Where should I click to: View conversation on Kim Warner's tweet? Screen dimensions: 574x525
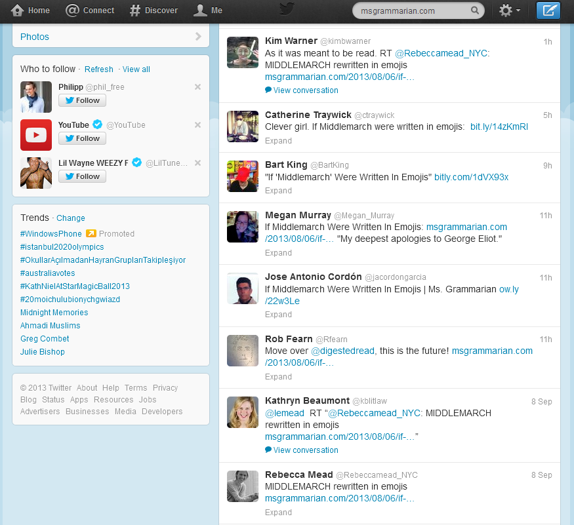tap(305, 90)
